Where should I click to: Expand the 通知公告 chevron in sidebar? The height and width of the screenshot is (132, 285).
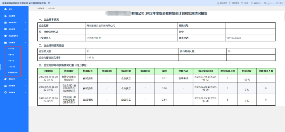click(25, 79)
